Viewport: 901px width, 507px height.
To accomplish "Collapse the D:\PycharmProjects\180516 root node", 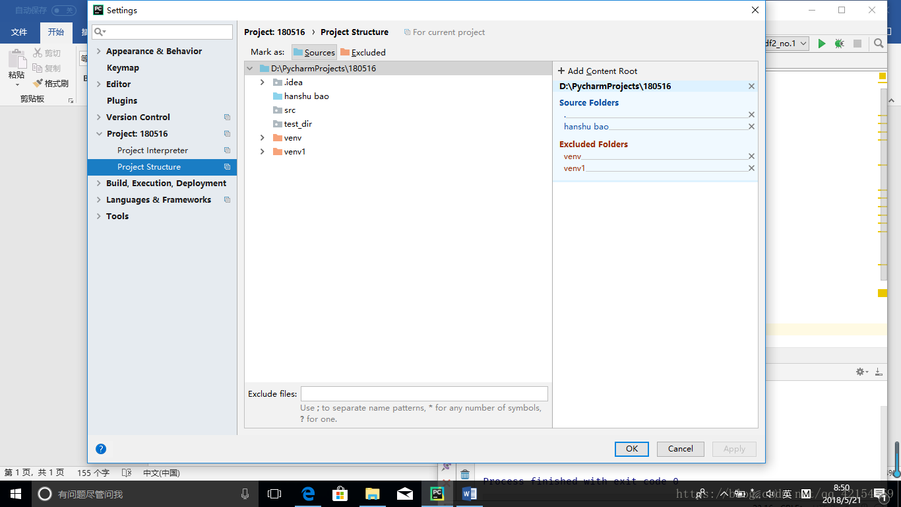I will click(250, 69).
